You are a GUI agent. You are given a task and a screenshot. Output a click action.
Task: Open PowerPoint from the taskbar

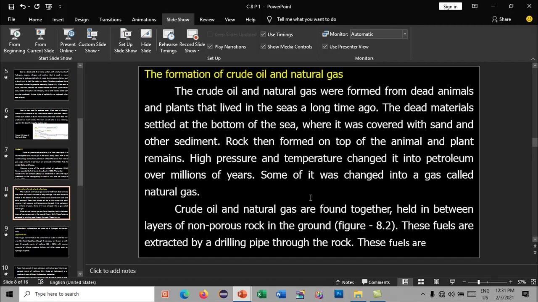pyautogui.click(x=242, y=294)
